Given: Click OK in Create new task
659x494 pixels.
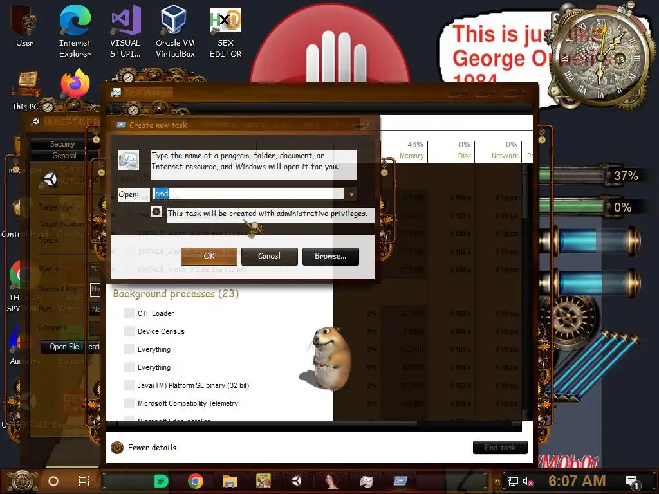Looking at the screenshot, I should tap(209, 256).
